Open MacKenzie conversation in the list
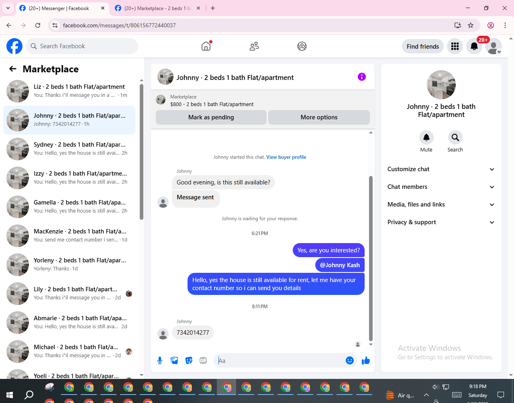The width and height of the screenshot is (514, 403). (x=69, y=236)
